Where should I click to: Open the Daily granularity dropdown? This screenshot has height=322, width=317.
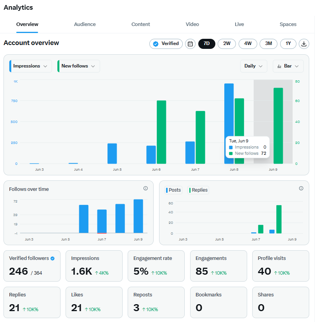click(254, 66)
